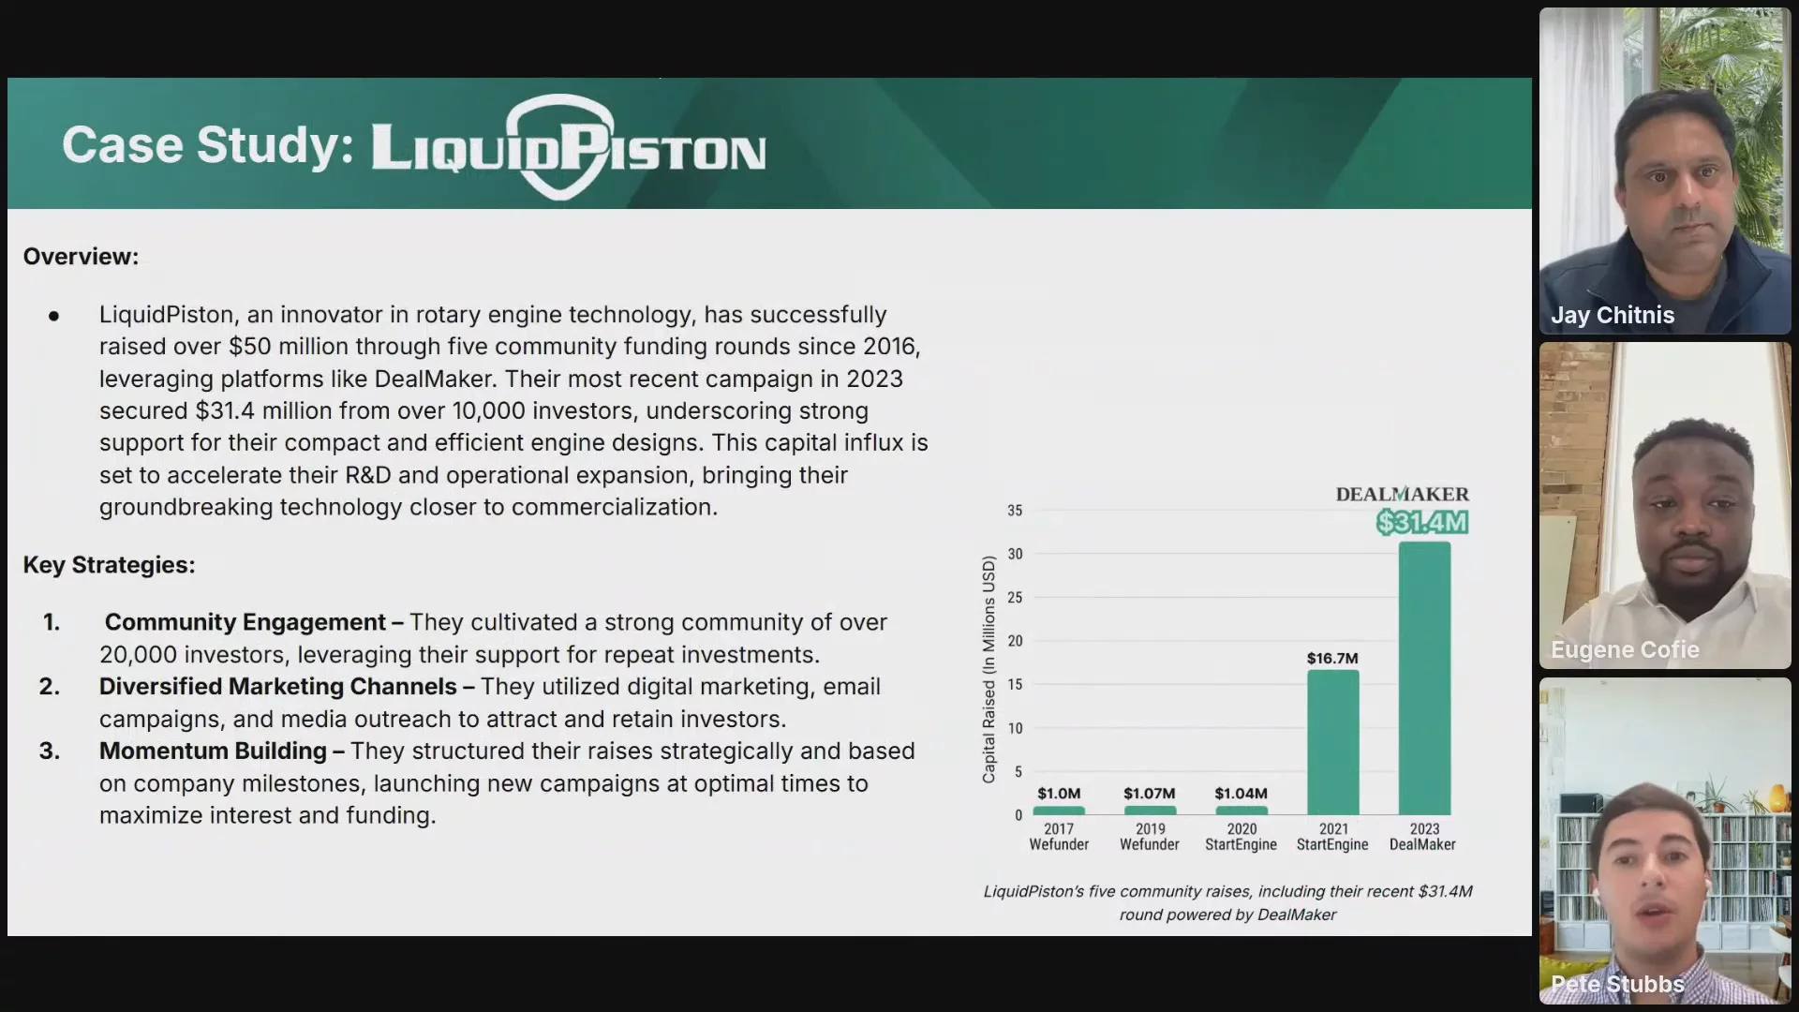Click 'Community Engagement' bold text
This screenshot has width=1799, height=1012.
(x=245, y=622)
